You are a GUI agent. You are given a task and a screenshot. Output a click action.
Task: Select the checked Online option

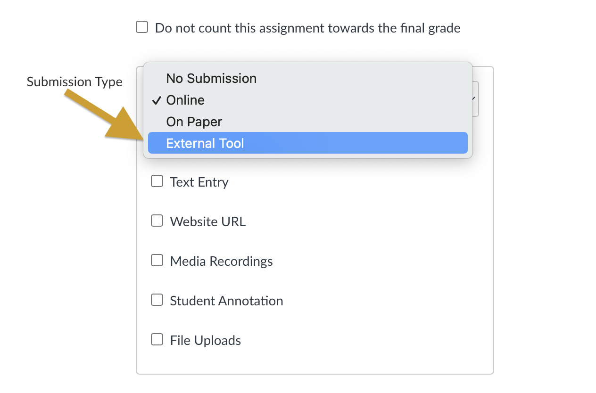[185, 100]
